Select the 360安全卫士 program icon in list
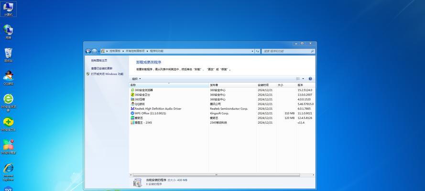Image resolution: width=425 pixels, height=191 pixels. (x=132, y=95)
